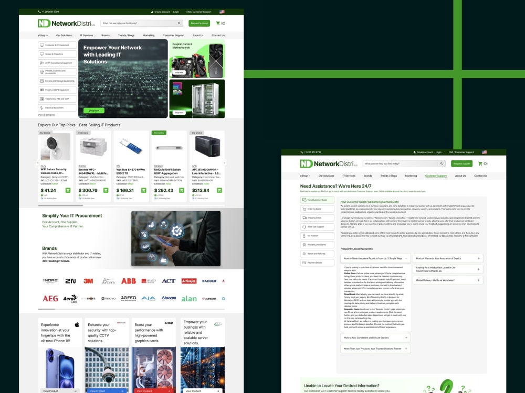Click the green alan brand logo
Viewport: 525px width, 393px height.
coord(189,299)
